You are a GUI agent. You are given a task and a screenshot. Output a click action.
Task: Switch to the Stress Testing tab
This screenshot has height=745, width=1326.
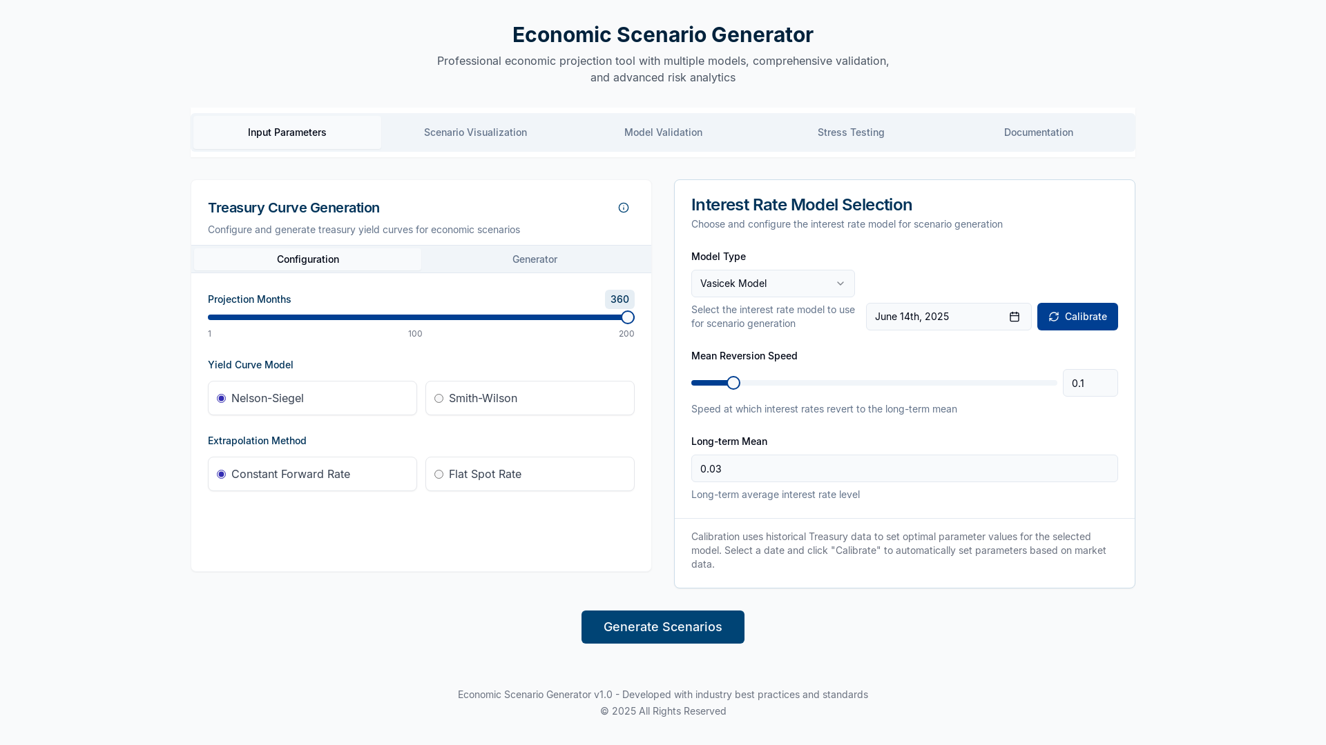click(x=850, y=132)
